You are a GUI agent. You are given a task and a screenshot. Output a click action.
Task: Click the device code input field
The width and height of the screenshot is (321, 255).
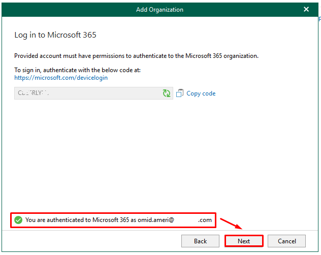(93, 93)
